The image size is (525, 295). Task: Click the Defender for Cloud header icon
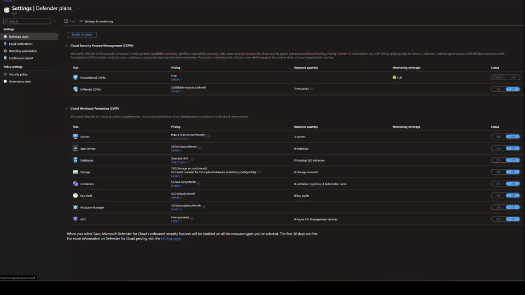pyautogui.click(x=7, y=10)
